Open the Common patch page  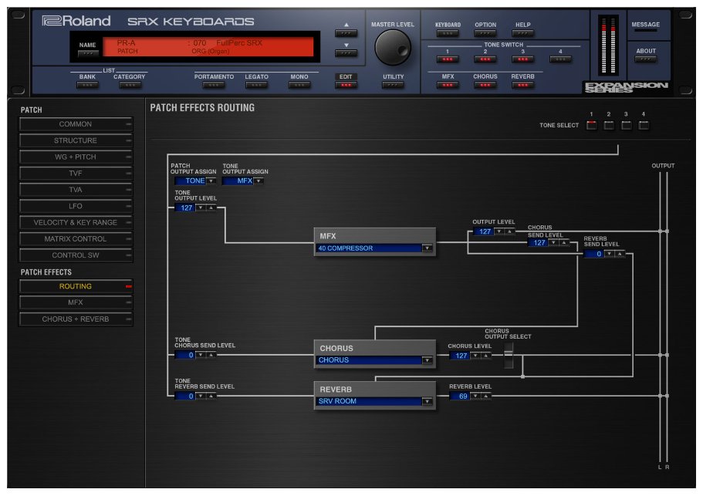tap(76, 124)
